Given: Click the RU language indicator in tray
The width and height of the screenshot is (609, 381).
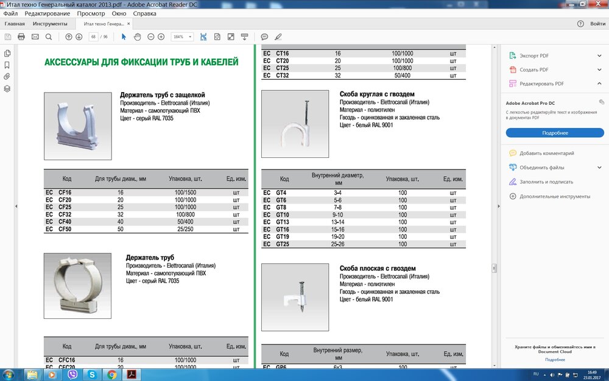Looking at the screenshot, I should tap(536, 374).
